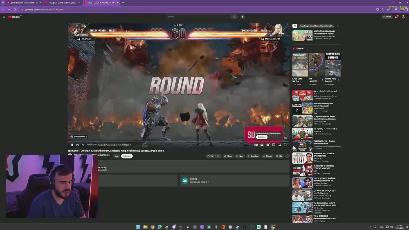Show more filter chips with arrow
This screenshot has width=409, height=230.
point(338,26)
